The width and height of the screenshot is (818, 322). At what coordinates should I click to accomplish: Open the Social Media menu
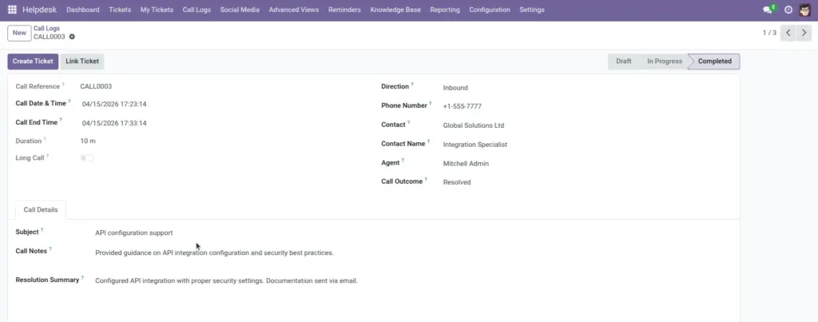(240, 10)
